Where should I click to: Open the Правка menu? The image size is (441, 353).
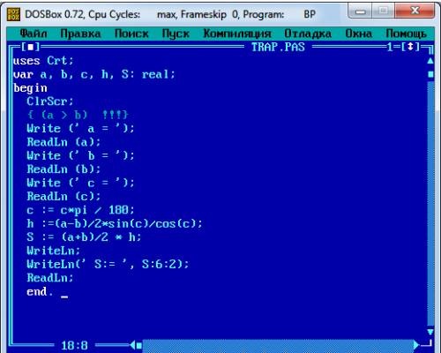tap(80, 34)
